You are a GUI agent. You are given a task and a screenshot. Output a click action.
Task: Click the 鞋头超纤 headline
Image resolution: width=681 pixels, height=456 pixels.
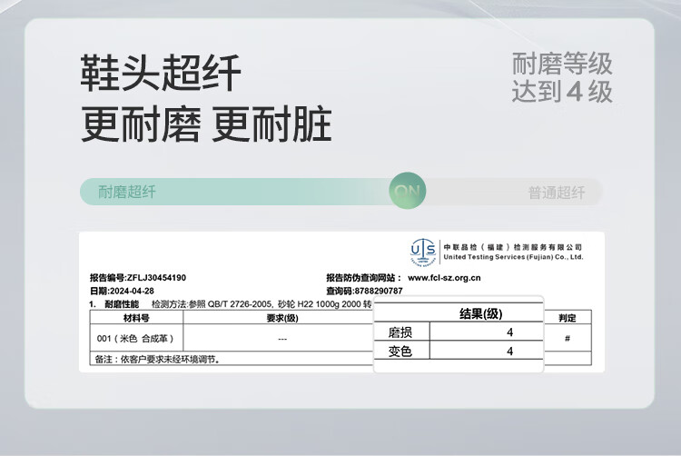click(161, 73)
